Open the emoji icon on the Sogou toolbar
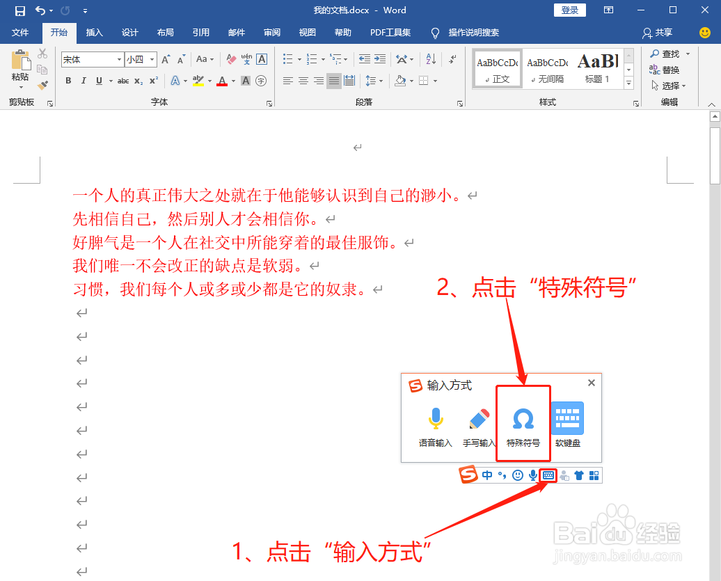This screenshot has width=721, height=581. pos(518,475)
